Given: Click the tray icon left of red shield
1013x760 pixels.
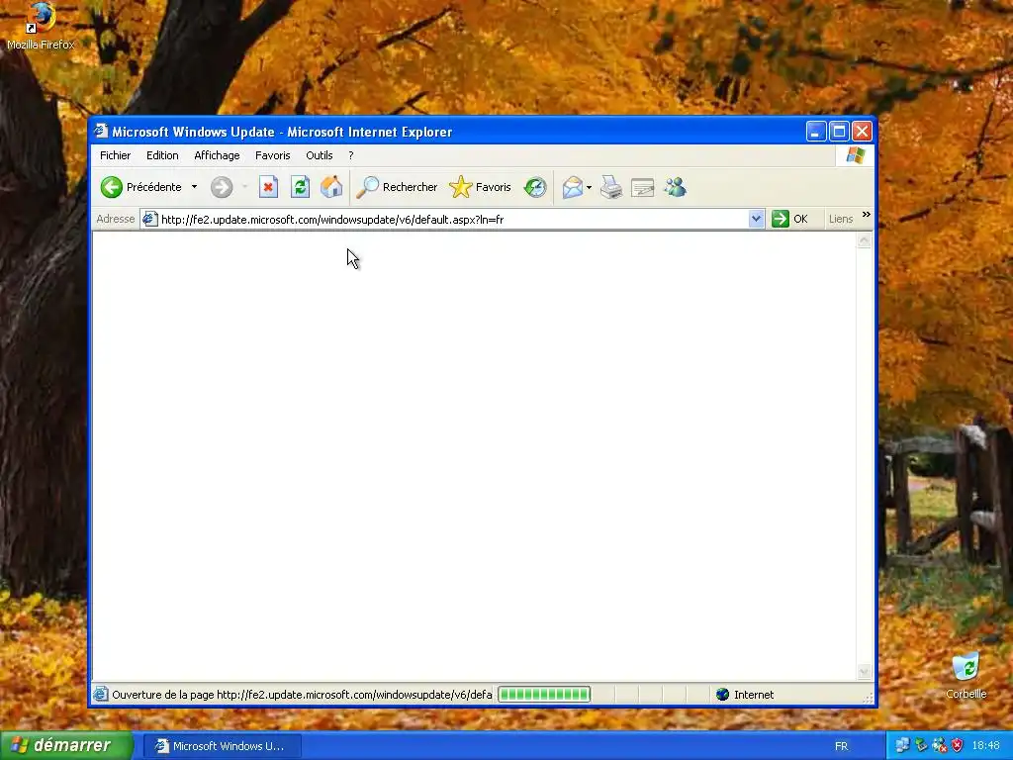Looking at the screenshot, I should (x=940, y=746).
